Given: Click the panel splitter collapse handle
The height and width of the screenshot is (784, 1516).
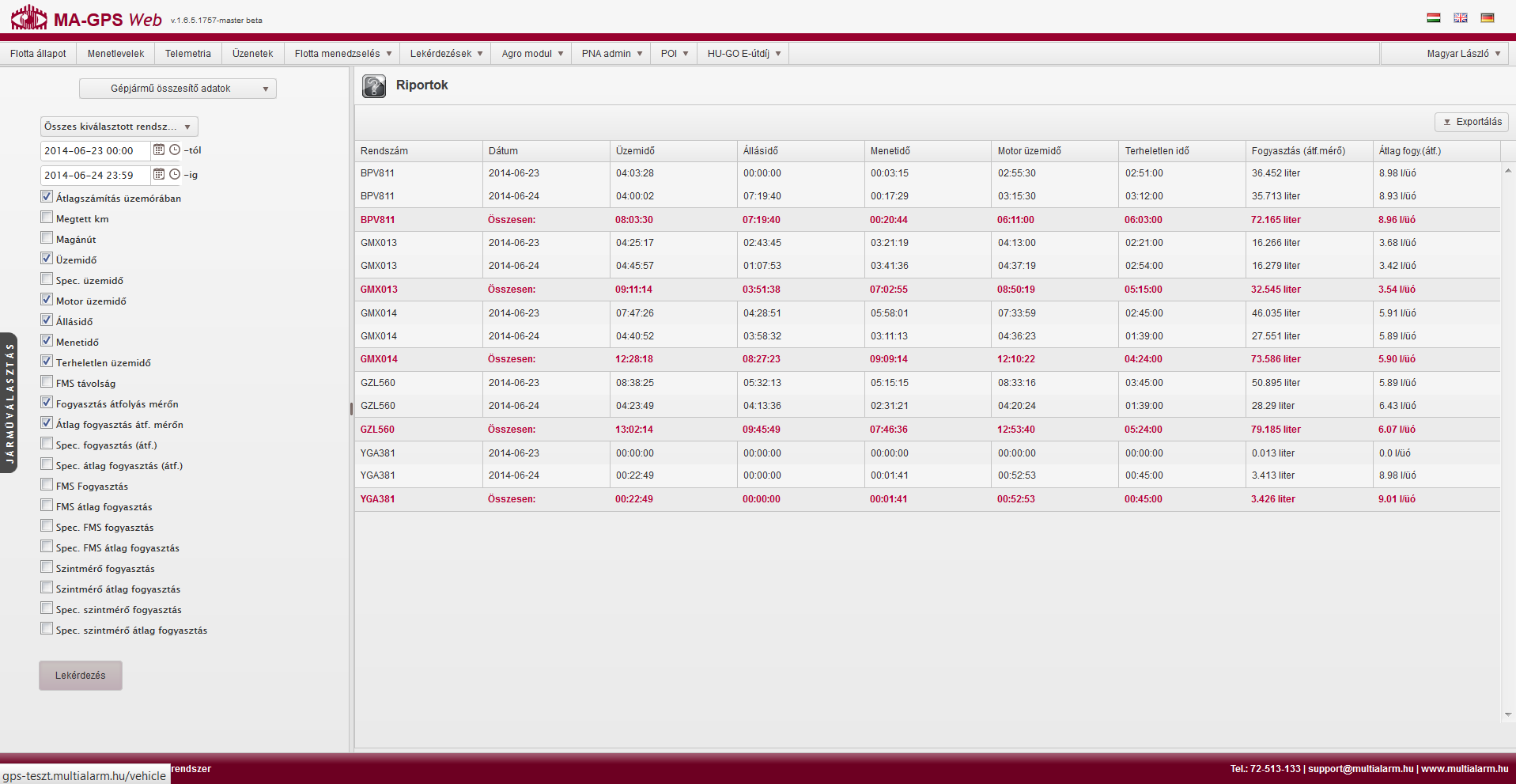Looking at the screenshot, I should [351, 409].
